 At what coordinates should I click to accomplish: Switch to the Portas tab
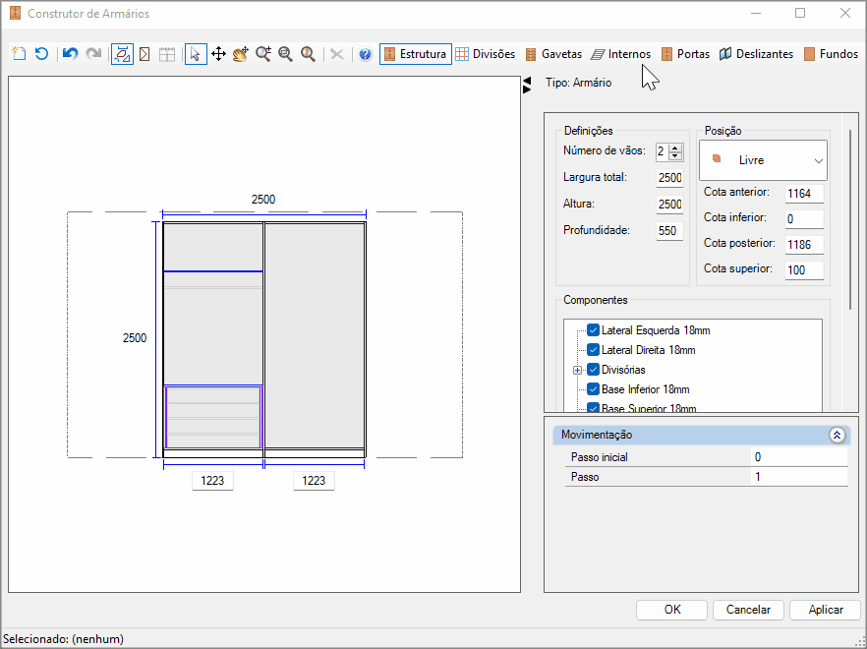click(x=686, y=54)
